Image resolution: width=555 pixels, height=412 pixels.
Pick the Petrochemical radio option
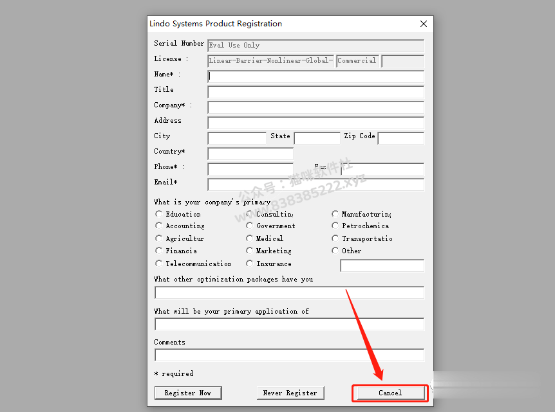click(x=335, y=226)
